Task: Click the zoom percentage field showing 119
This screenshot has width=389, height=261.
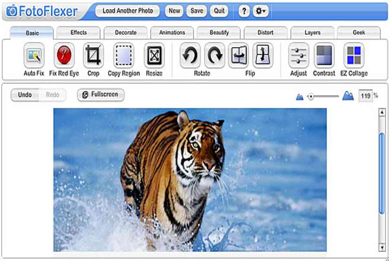Action: pyautogui.click(x=365, y=96)
